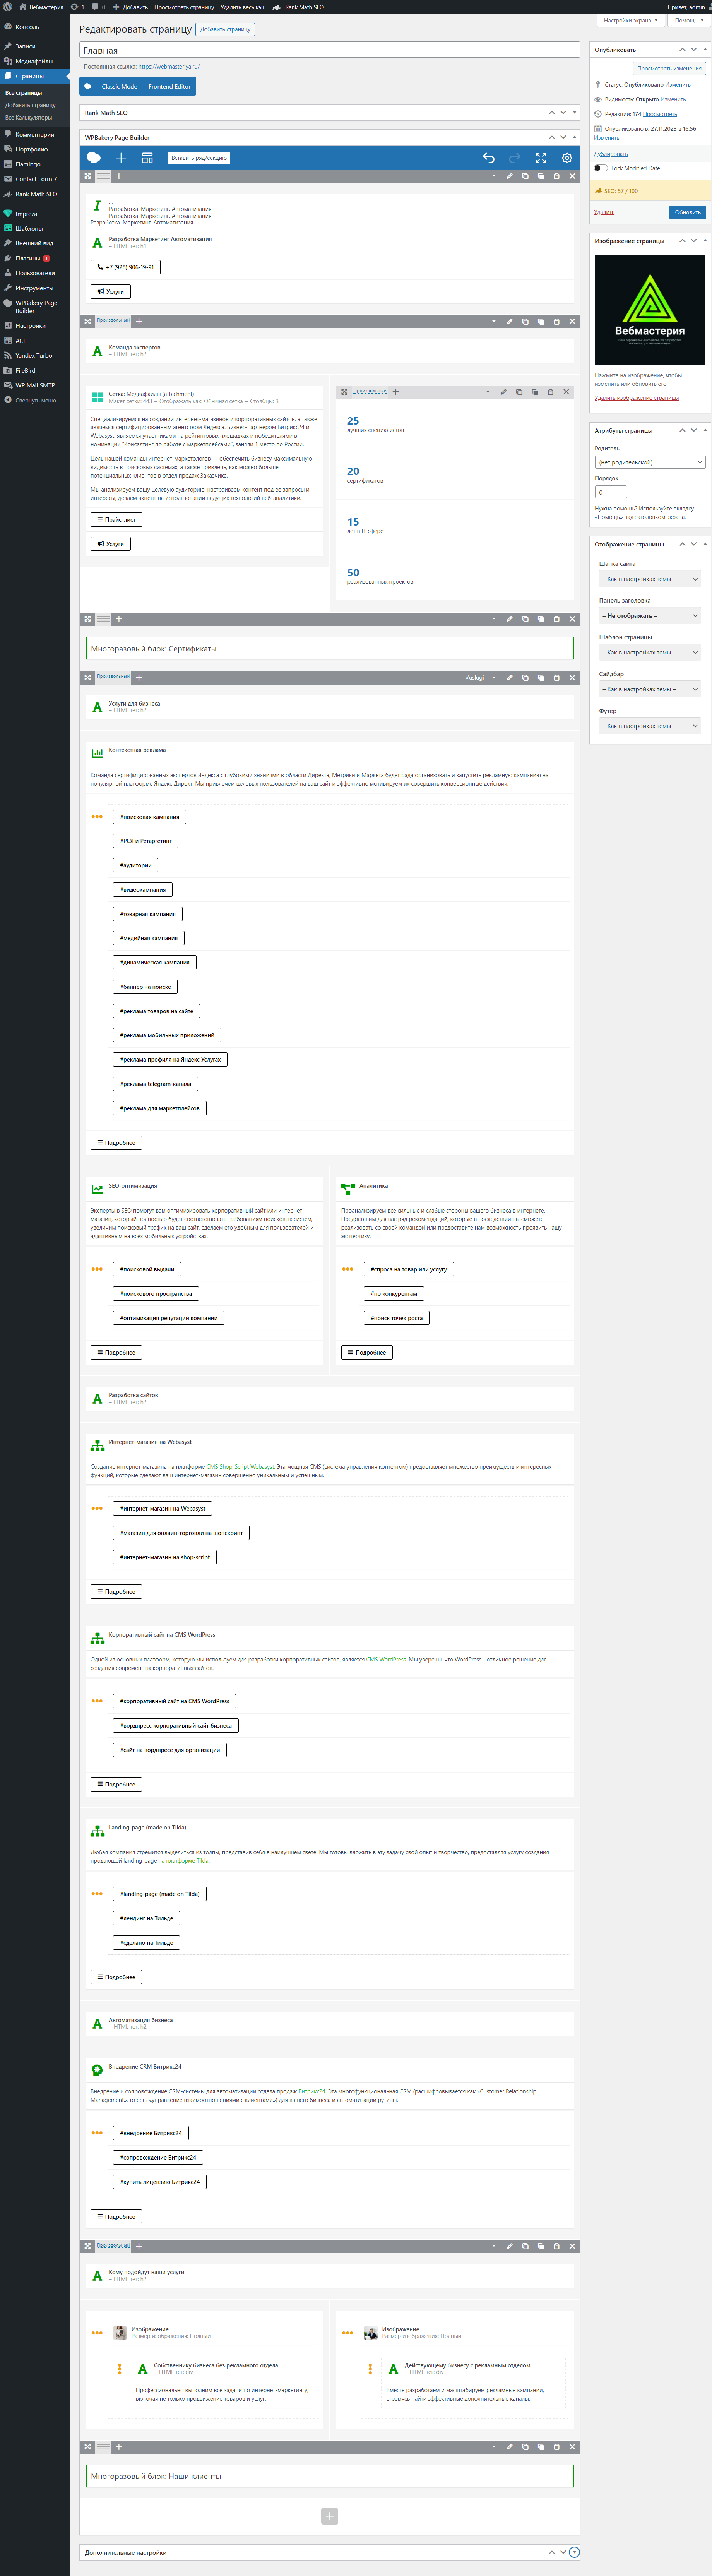Click Удалить весь кэш in admin bar
Screen dimensions: 712x2576
tap(243, 7)
